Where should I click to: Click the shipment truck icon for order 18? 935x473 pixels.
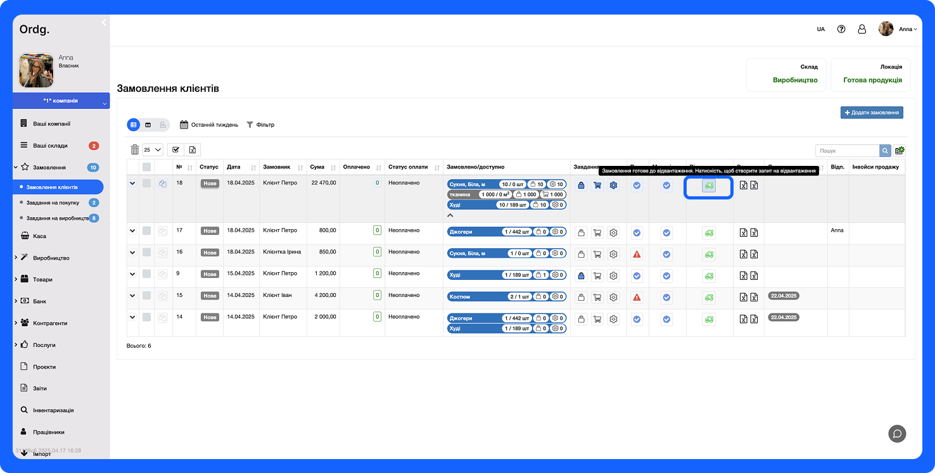[708, 186]
